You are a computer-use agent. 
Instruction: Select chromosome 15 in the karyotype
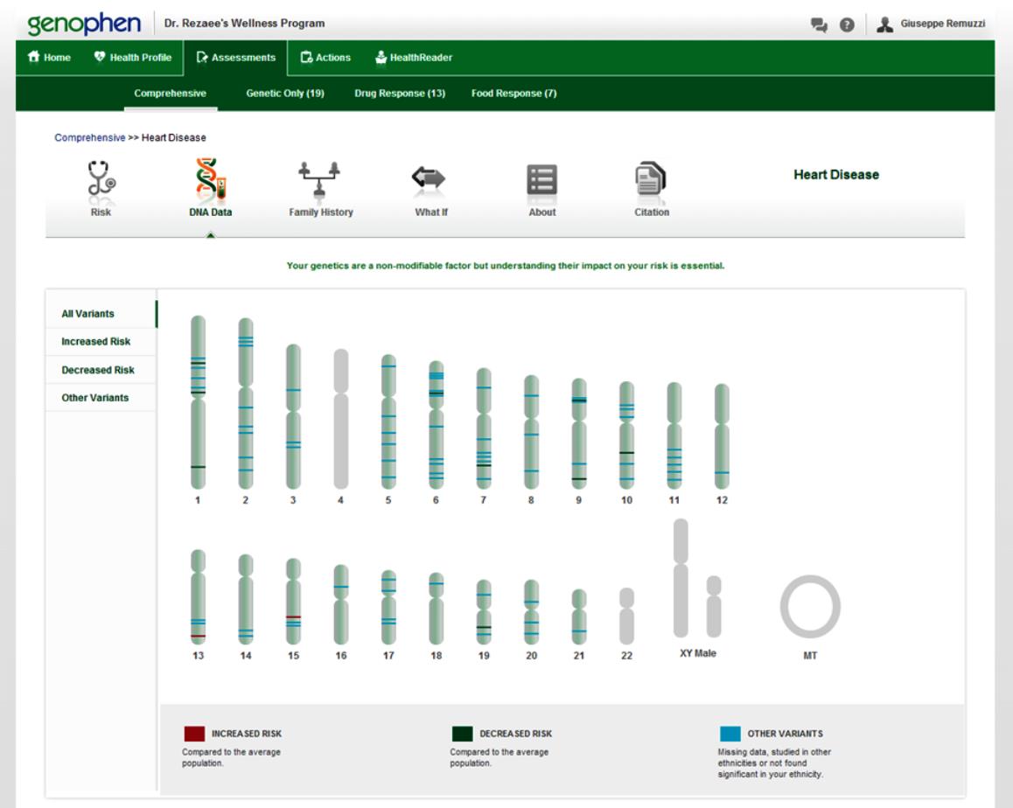tap(293, 601)
